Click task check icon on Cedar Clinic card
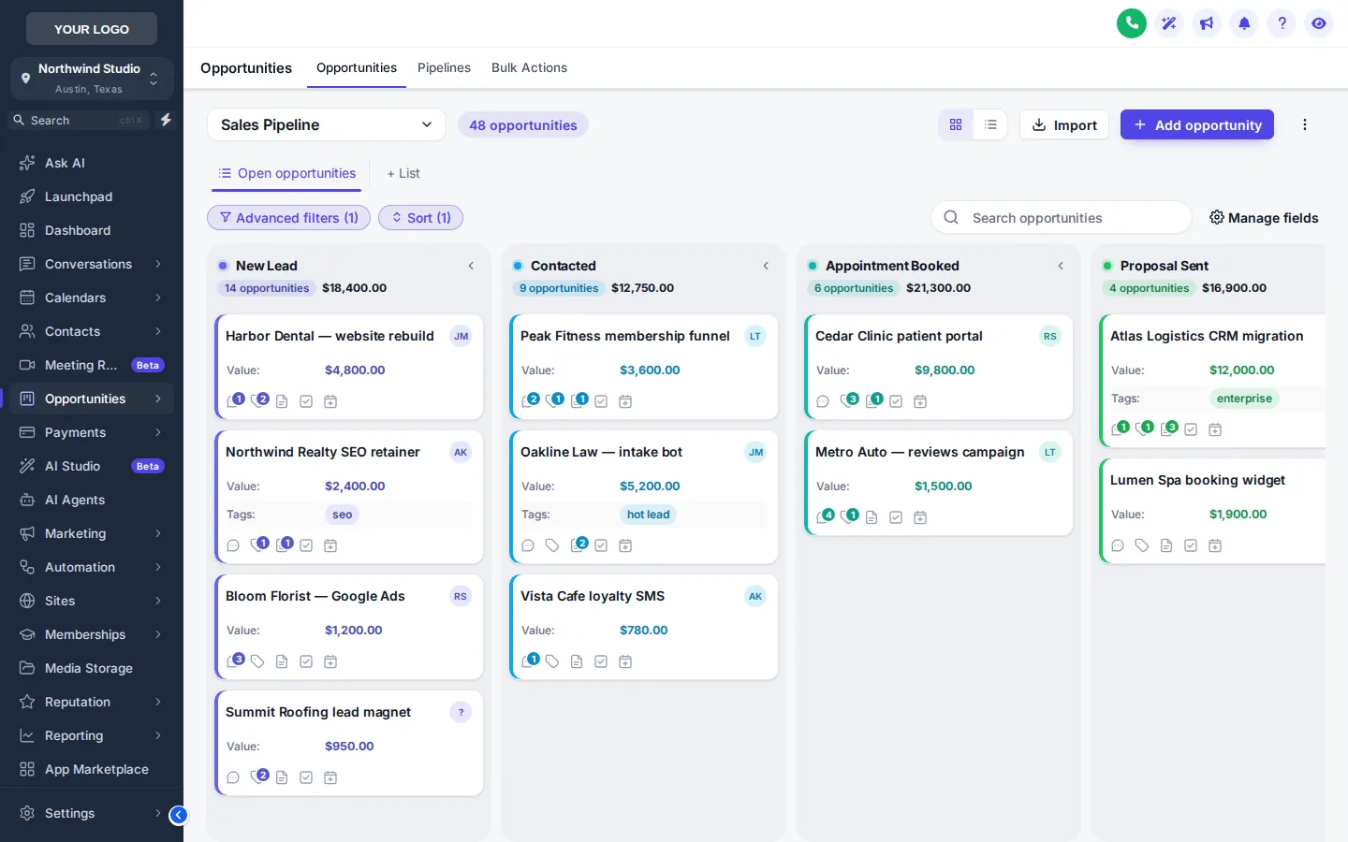This screenshot has width=1348, height=842. [x=896, y=401]
